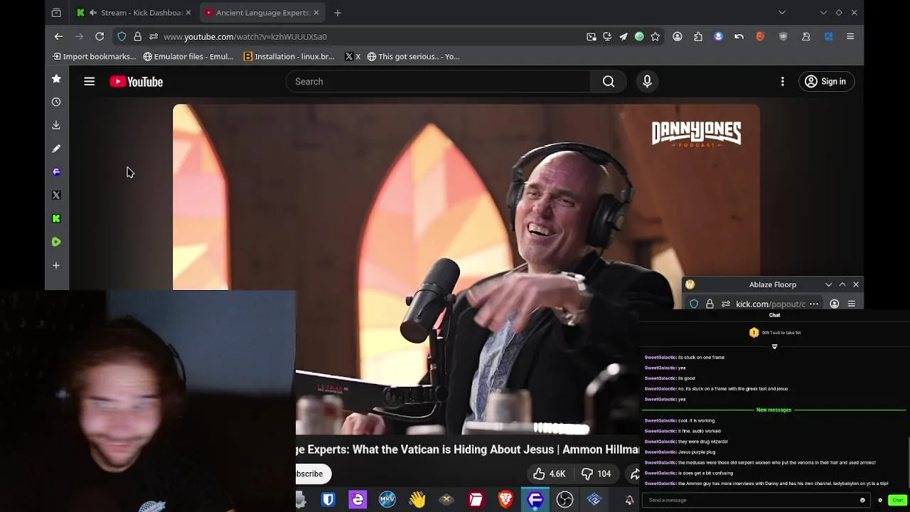Screen dimensions: 910x512
Task: Sign in to YouTube
Action: point(825,82)
